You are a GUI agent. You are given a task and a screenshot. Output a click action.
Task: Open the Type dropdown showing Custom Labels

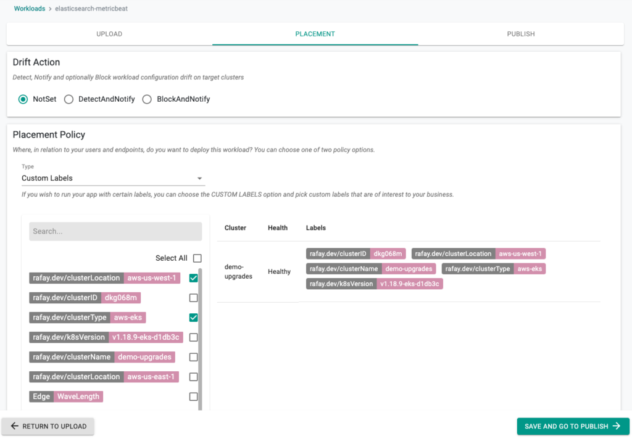tap(113, 178)
